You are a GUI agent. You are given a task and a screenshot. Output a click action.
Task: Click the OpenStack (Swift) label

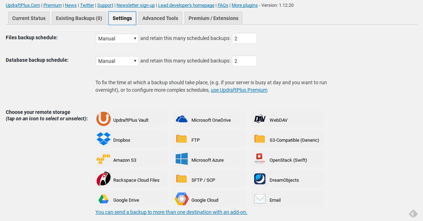[288, 160]
